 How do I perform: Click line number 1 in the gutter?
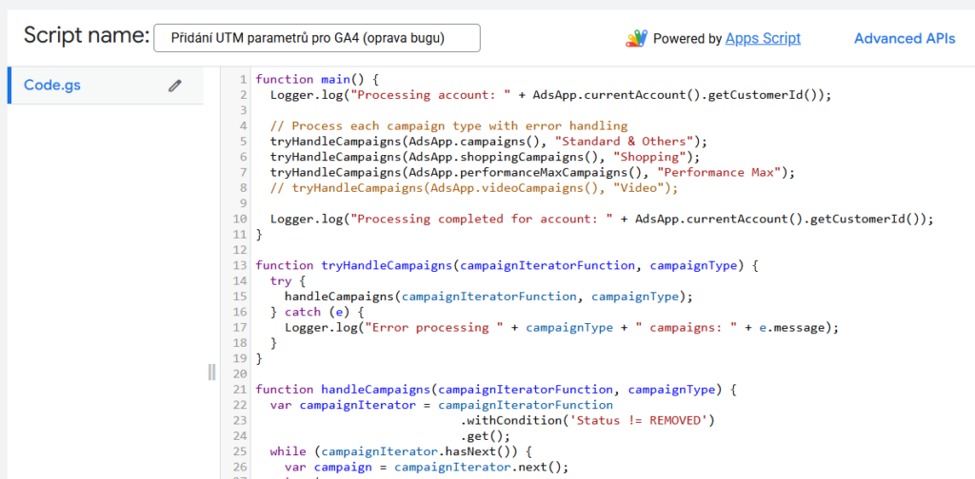pyautogui.click(x=245, y=80)
